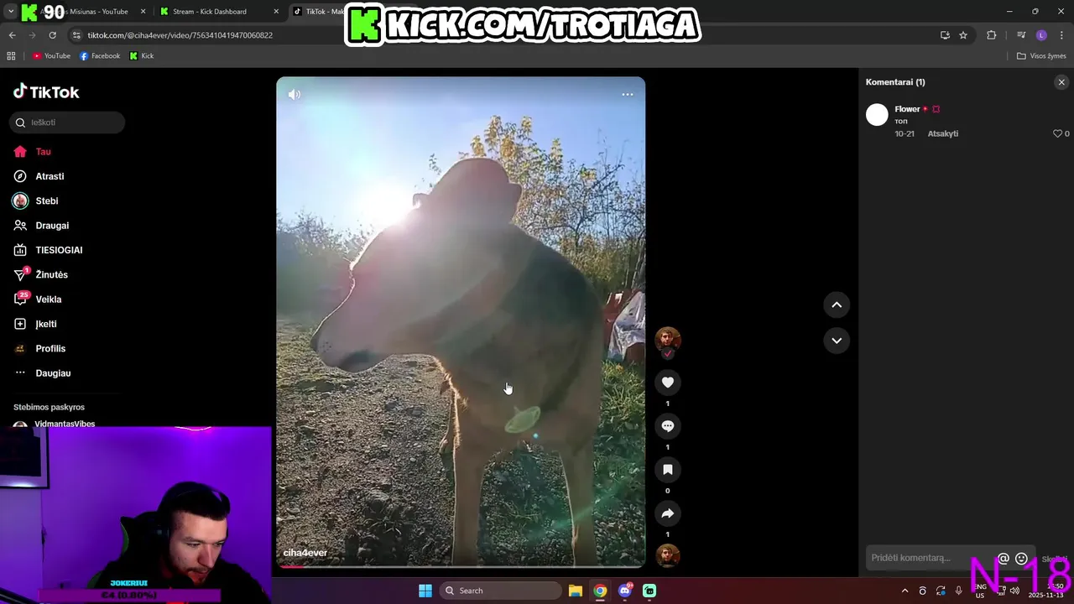Click taskbar Search box
1074x604 pixels.
(x=500, y=591)
